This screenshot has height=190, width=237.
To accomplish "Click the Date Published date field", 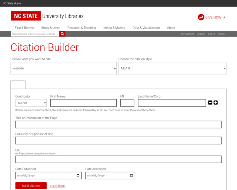I will [x=49, y=176].
